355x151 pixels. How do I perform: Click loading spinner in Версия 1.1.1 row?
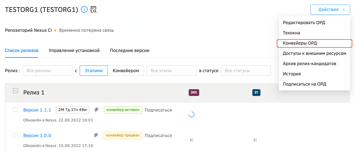[x=191, y=115]
